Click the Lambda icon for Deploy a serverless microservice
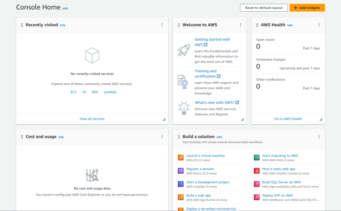The height and width of the screenshot is (211, 341). click(181, 209)
